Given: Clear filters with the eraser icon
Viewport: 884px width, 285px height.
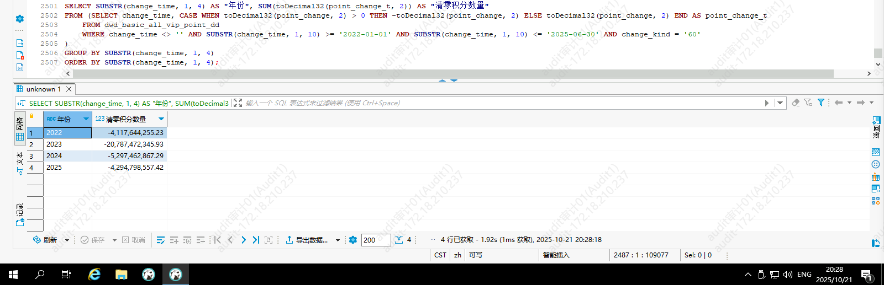Looking at the screenshot, I should 796,103.
